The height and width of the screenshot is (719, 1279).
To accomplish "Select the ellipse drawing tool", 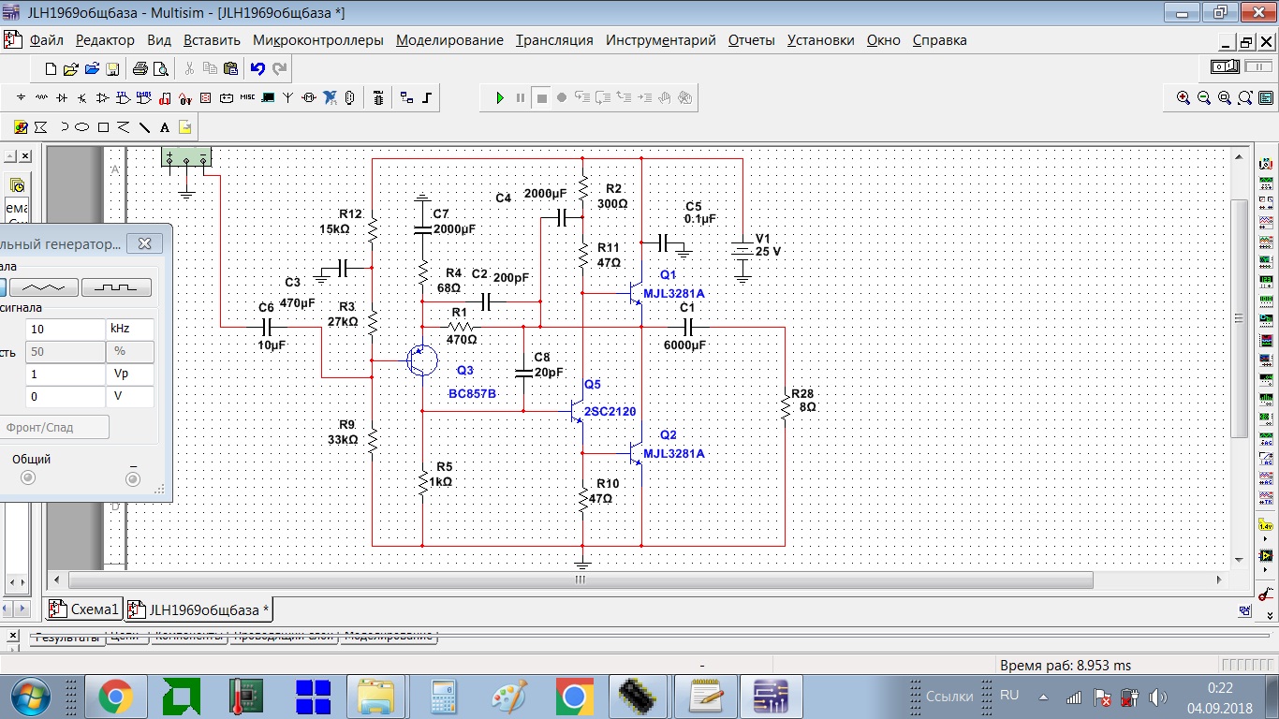I will (82, 127).
